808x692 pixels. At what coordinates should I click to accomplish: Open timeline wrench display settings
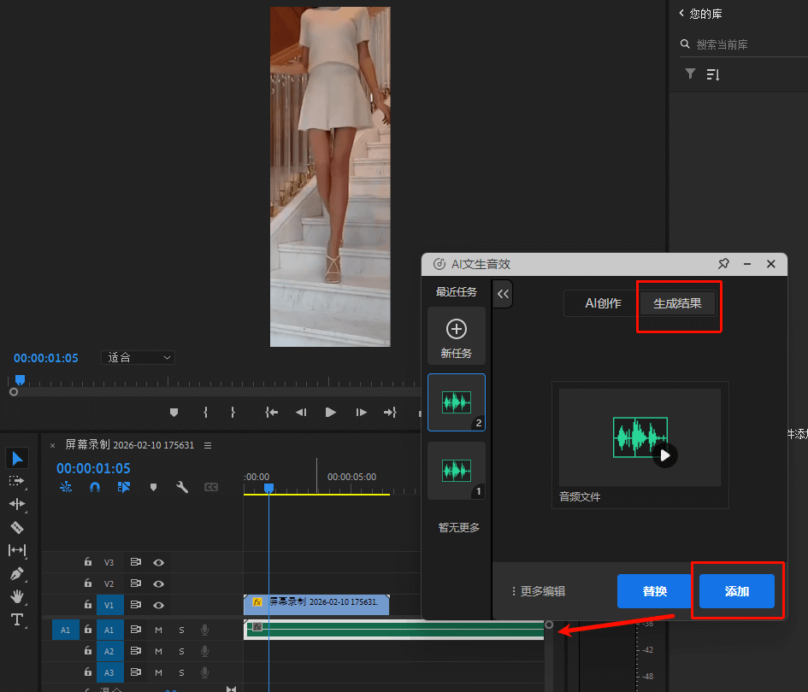(x=182, y=487)
